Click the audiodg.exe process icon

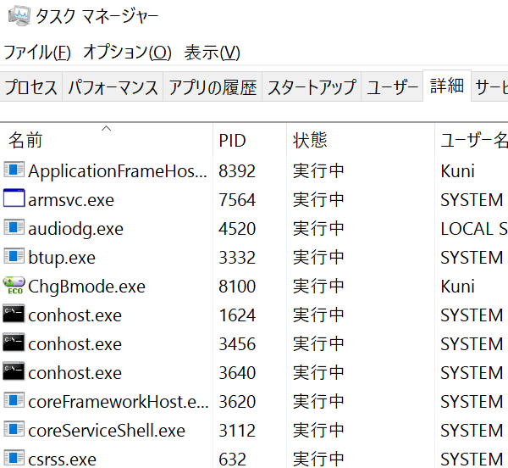(14, 227)
